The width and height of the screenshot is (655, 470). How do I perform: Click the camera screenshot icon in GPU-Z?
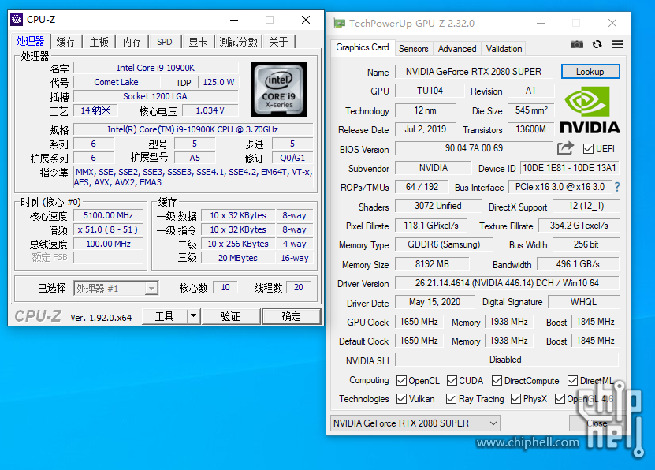point(577,44)
